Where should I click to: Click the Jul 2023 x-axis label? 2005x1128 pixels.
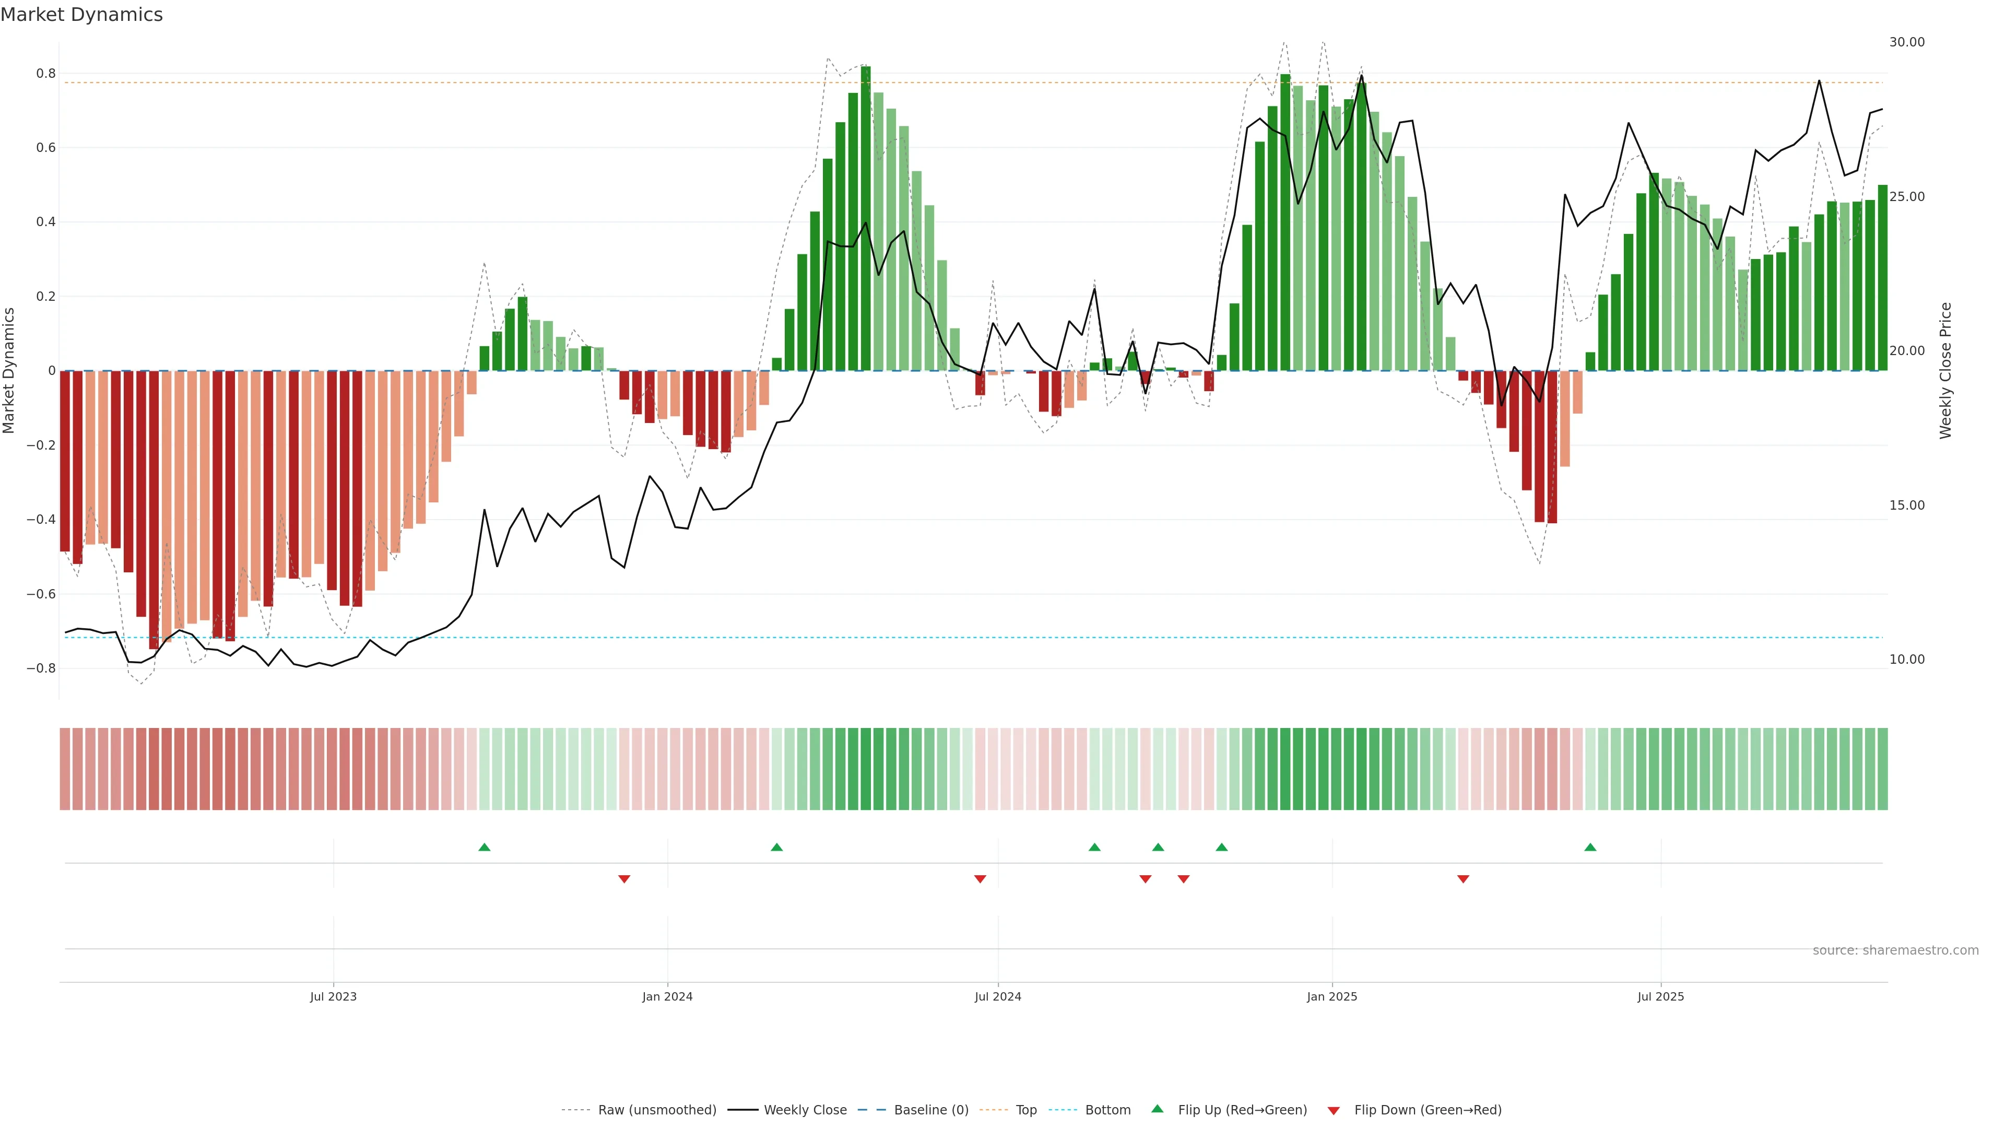pos(333,996)
